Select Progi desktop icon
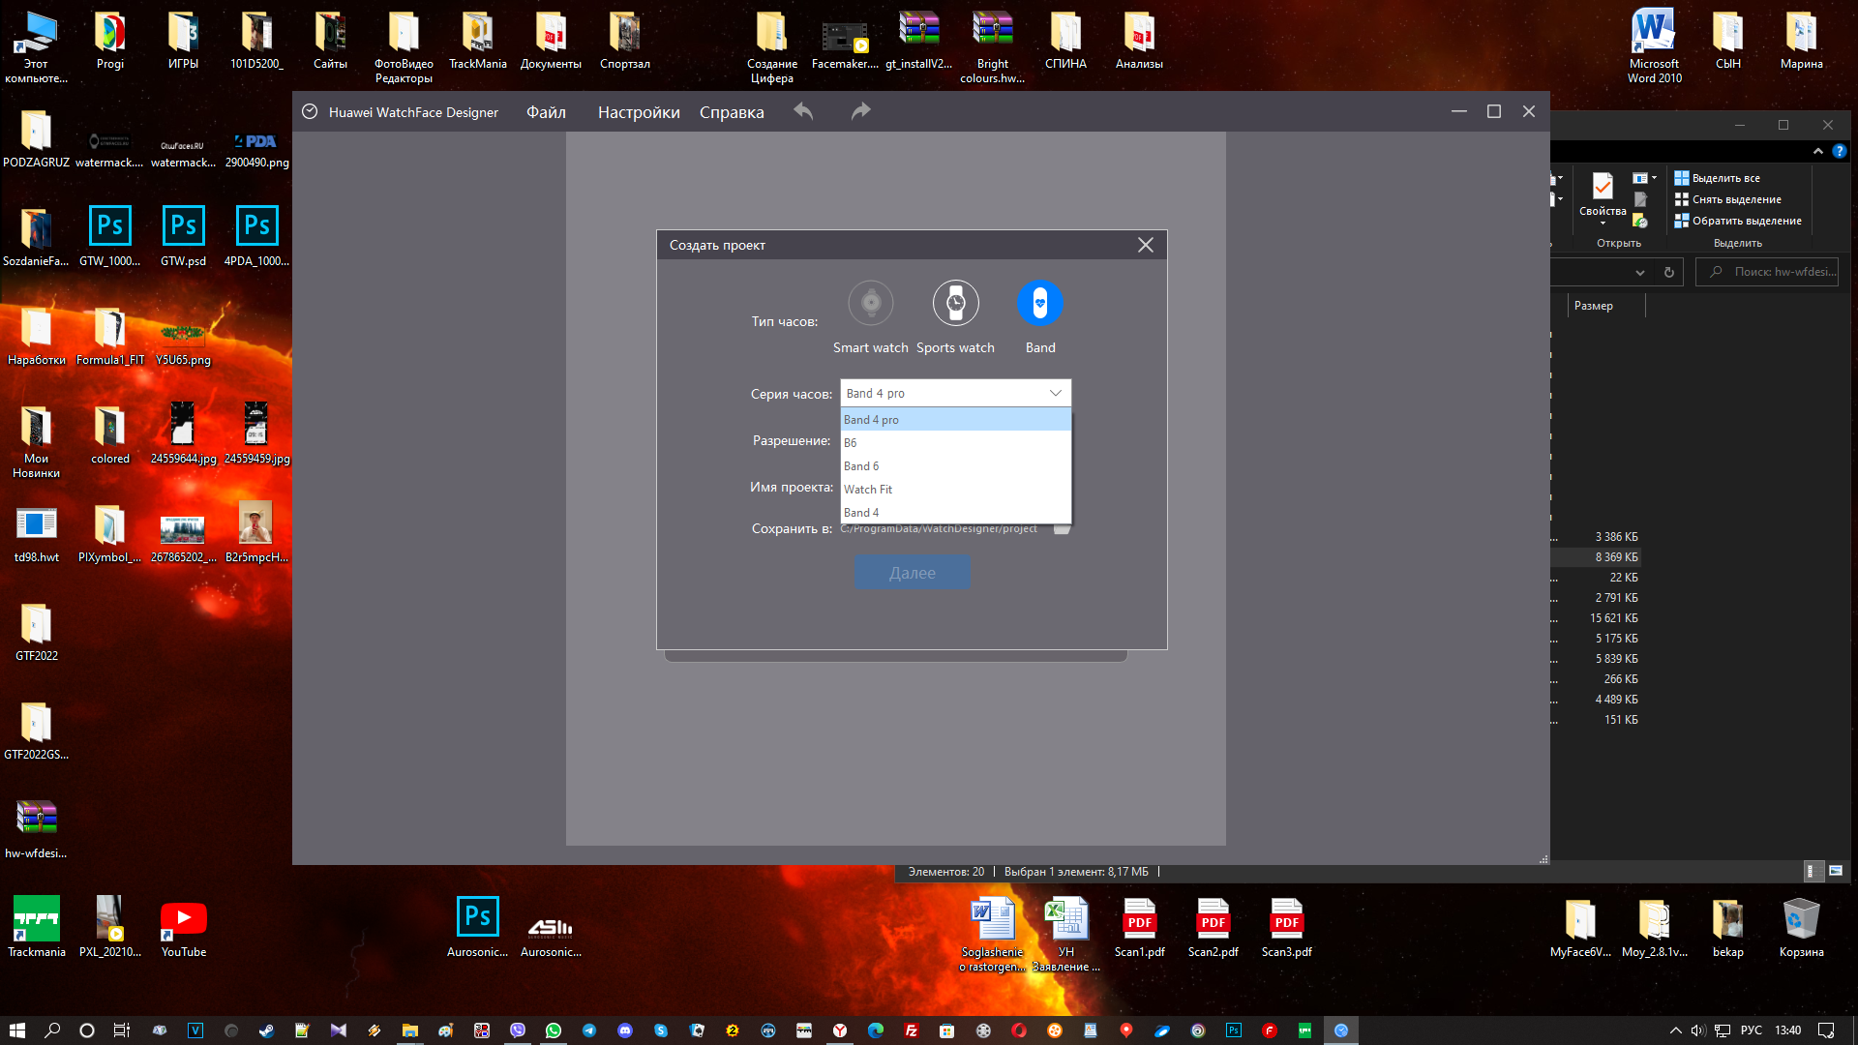Viewport: 1858px width, 1045px height. click(x=110, y=41)
